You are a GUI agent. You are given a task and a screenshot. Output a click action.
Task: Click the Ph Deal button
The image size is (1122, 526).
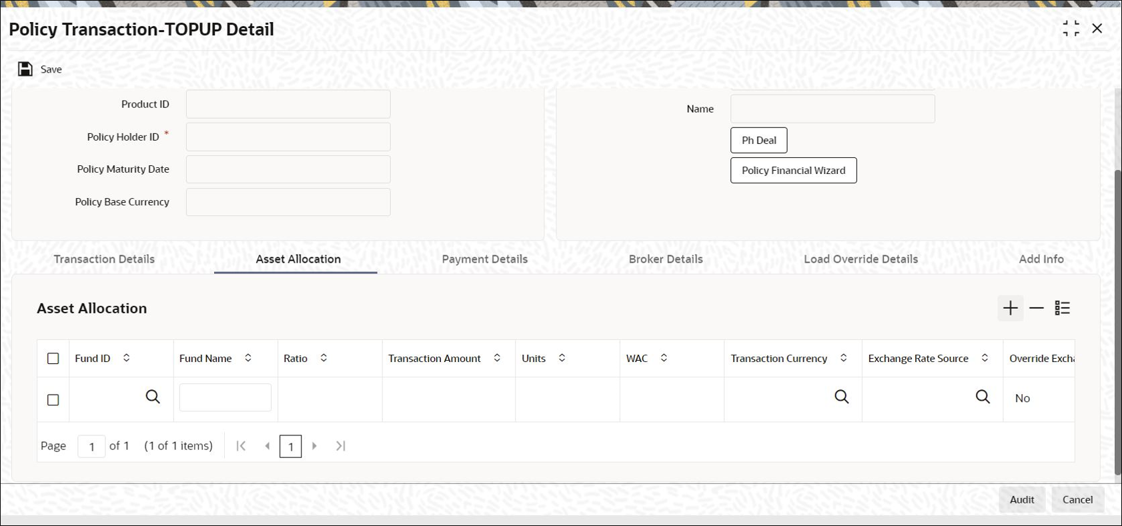(x=759, y=140)
